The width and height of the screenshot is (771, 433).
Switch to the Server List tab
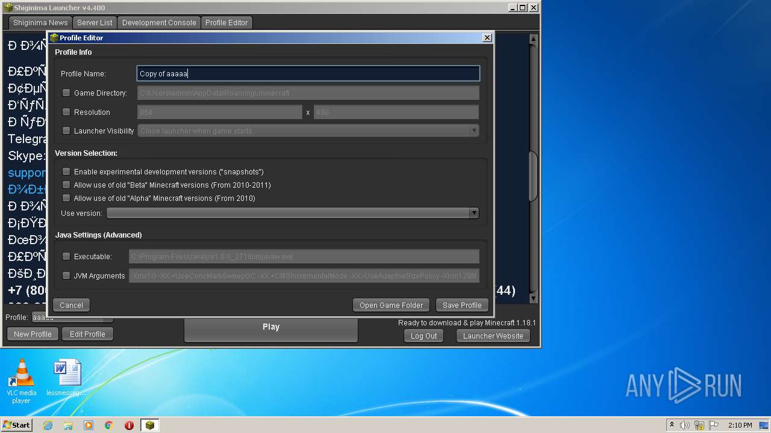tap(95, 22)
